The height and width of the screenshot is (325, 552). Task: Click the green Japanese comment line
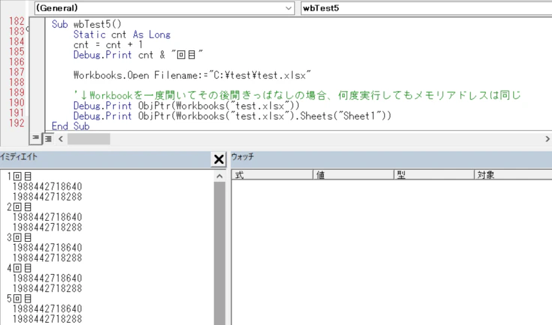[x=297, y=95]
